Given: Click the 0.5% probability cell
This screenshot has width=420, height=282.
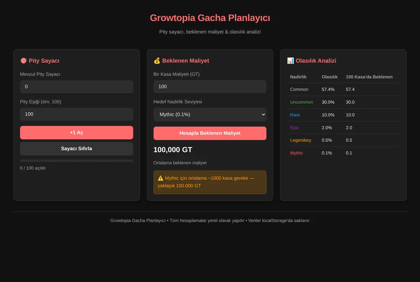Looking at the screenshot, I should pyautogui.click(x=327, y=140).
